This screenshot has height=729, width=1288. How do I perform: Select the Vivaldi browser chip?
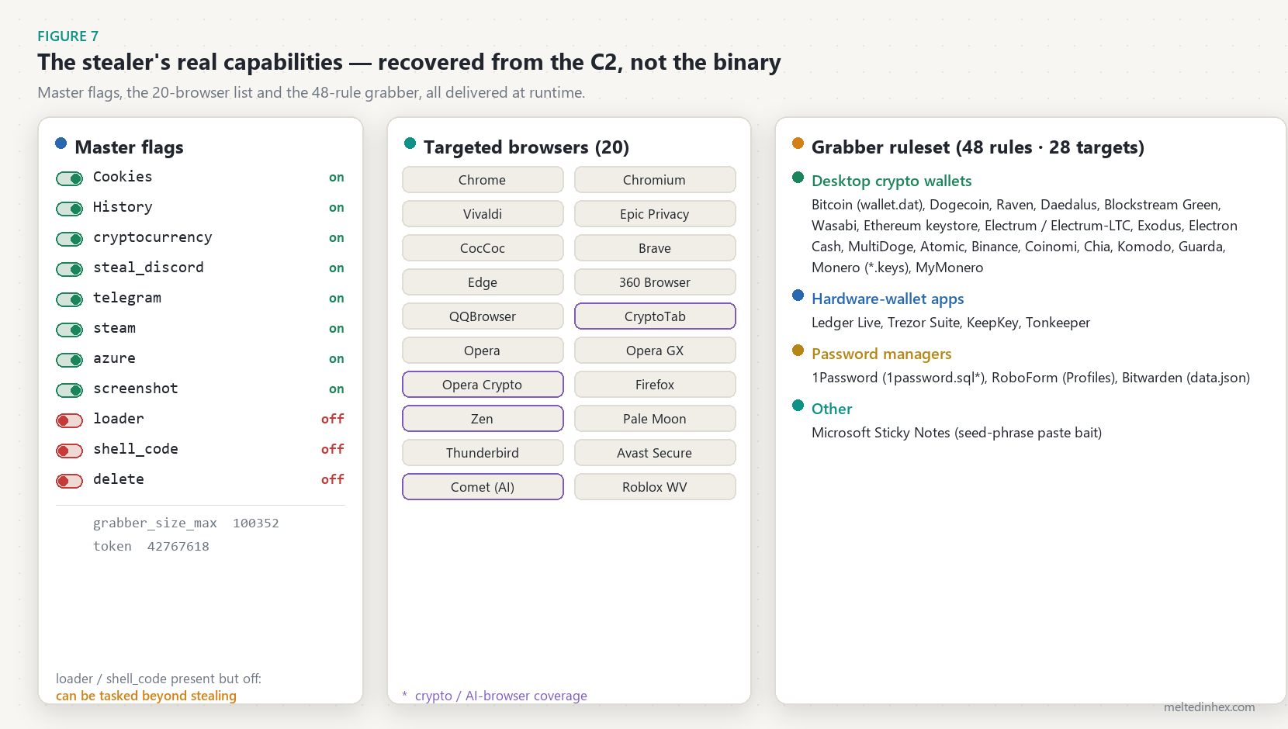coord(483,214)
